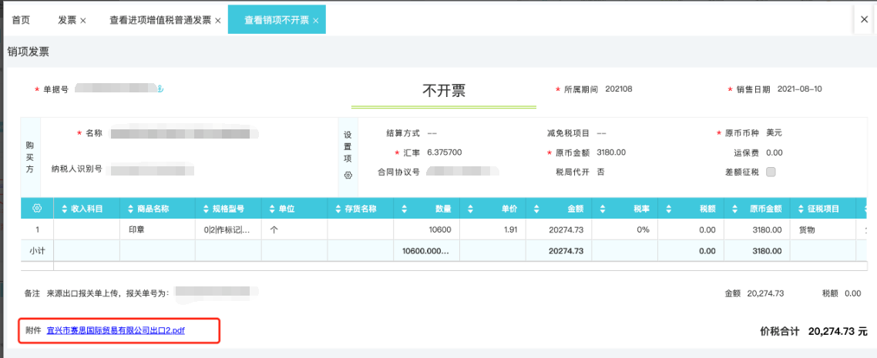This screenshot has height=358, width=877.
Task: Select the 查看进项增值税普通发票 tab
Action: coord(160,20)
